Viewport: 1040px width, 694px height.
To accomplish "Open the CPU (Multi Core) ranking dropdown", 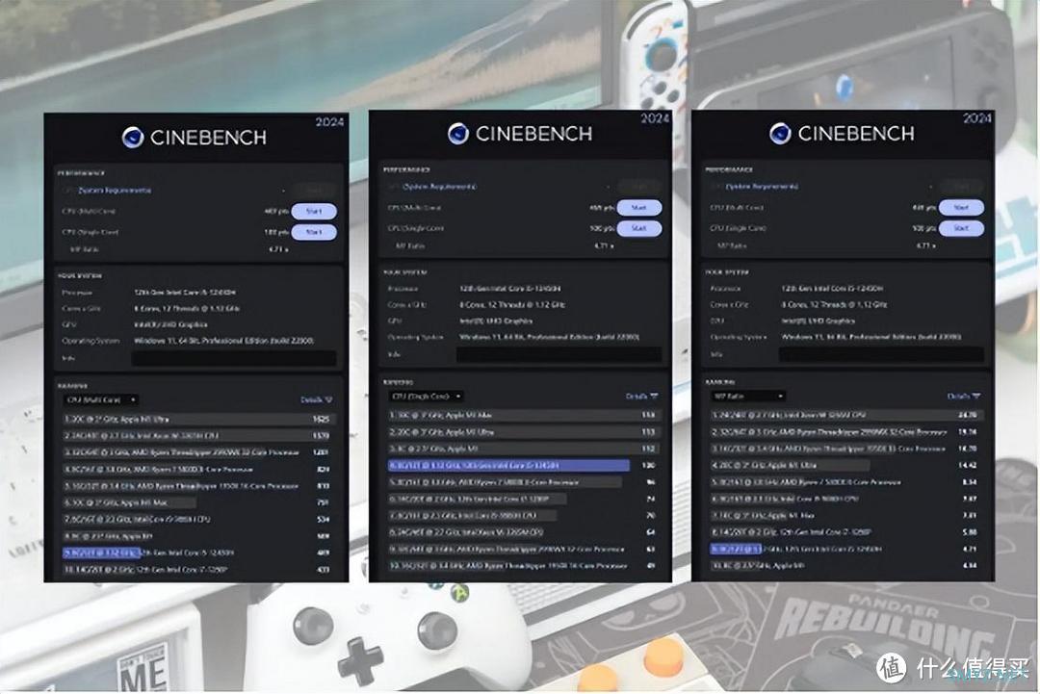I will click(x=101, y=399).
